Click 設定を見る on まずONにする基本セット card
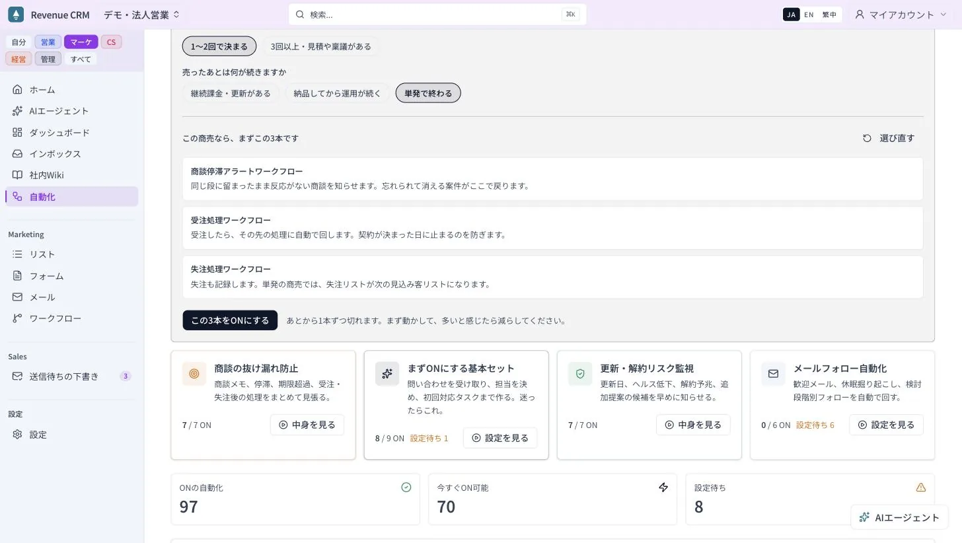 500,438
